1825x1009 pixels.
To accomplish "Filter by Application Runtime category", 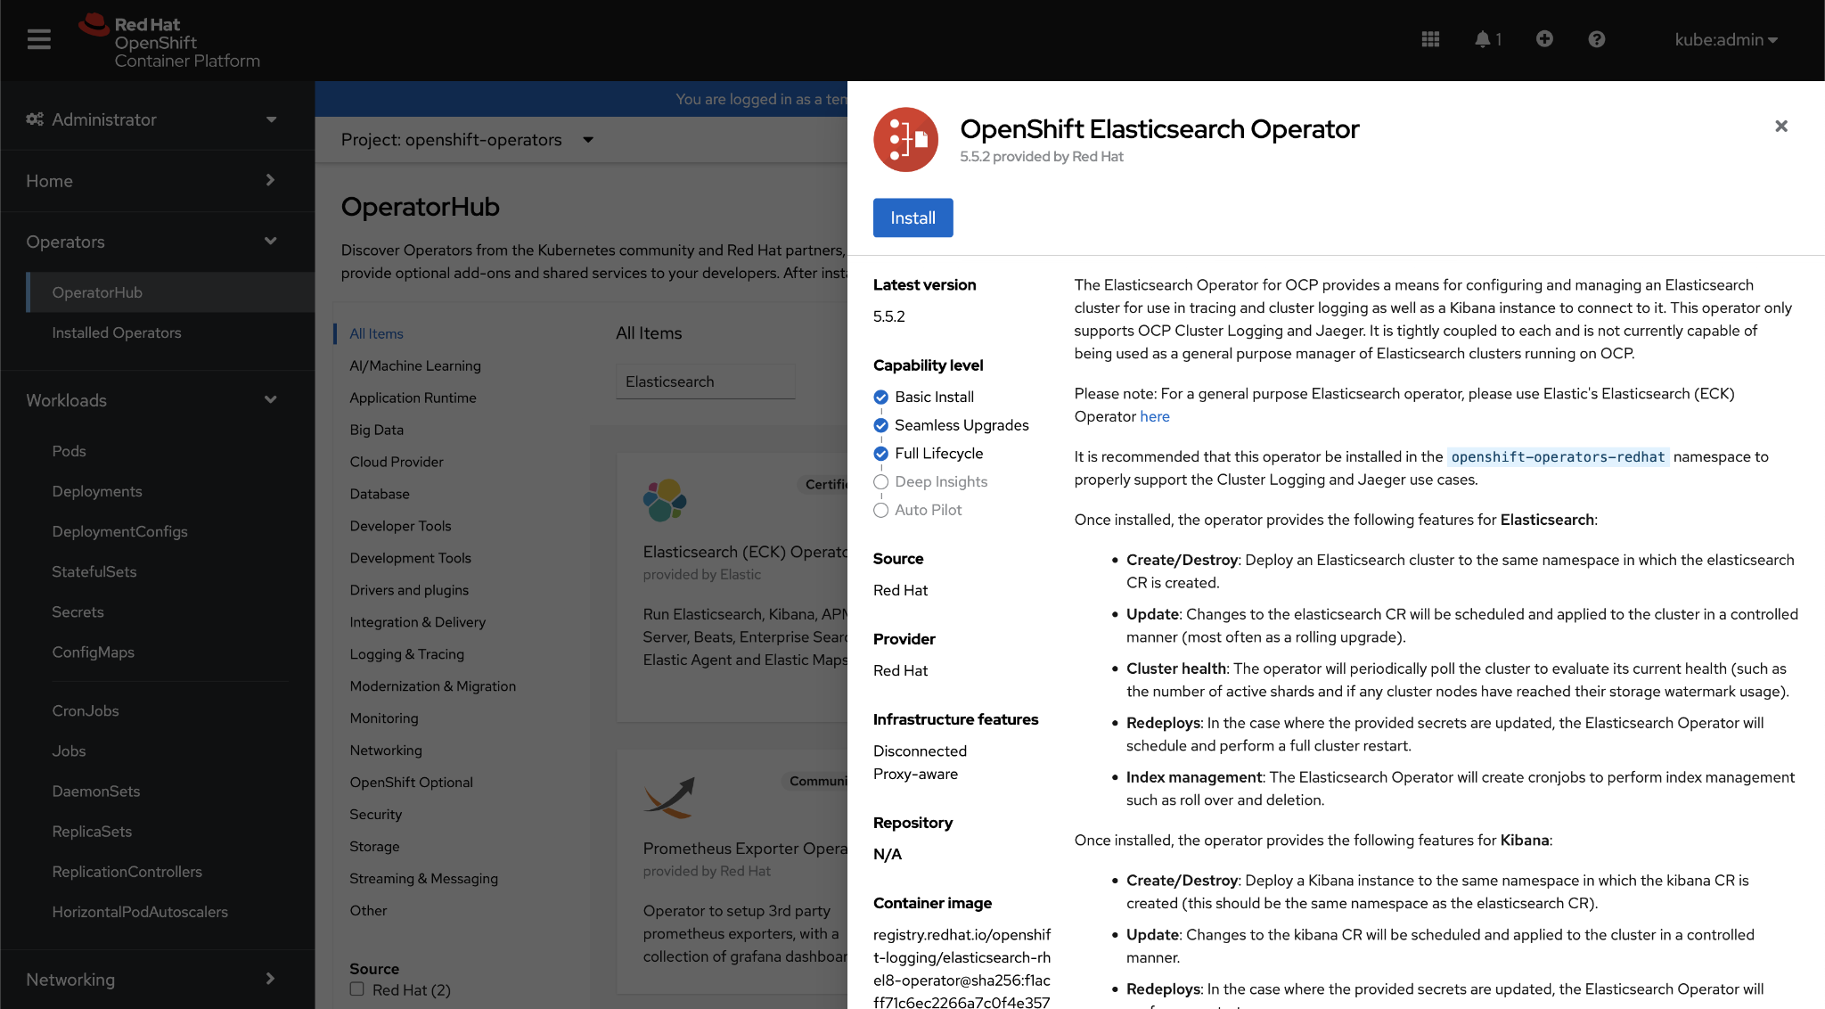I will coord(413,398).
